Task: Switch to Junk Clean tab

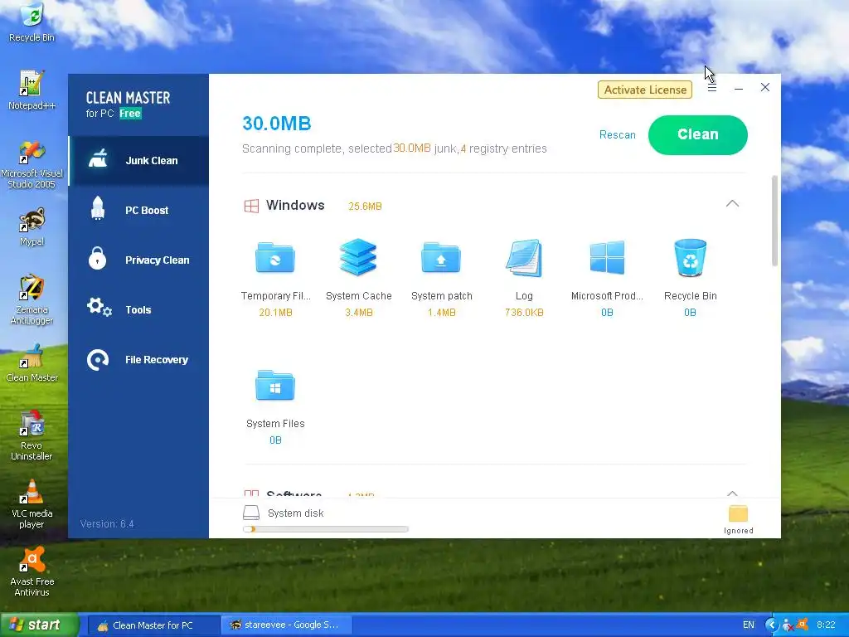Action: click(138, 160)
